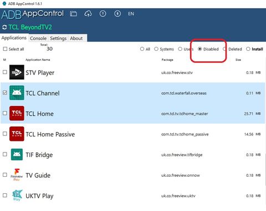Select the Deleted filter radio button

click(x=224, y=49)
